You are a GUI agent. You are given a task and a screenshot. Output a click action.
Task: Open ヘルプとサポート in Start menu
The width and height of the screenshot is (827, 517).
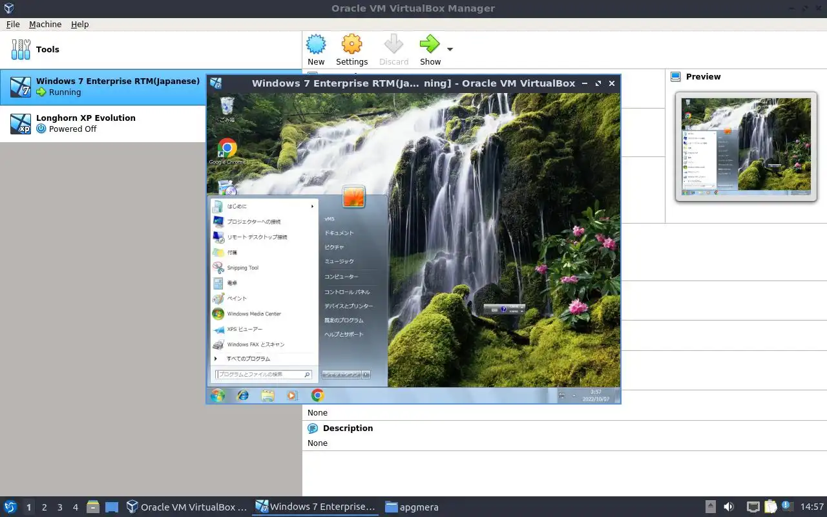pos(344,335)
